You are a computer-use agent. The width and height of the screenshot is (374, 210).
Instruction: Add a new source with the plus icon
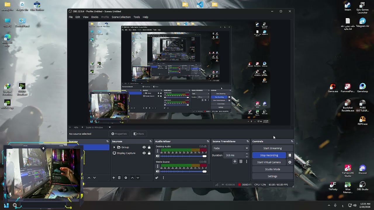[114, 178]
